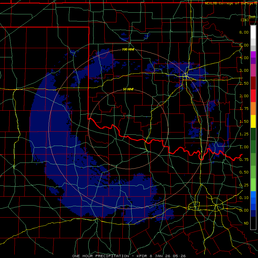Click the 2.50 legend value

click(x=244, y=83)
